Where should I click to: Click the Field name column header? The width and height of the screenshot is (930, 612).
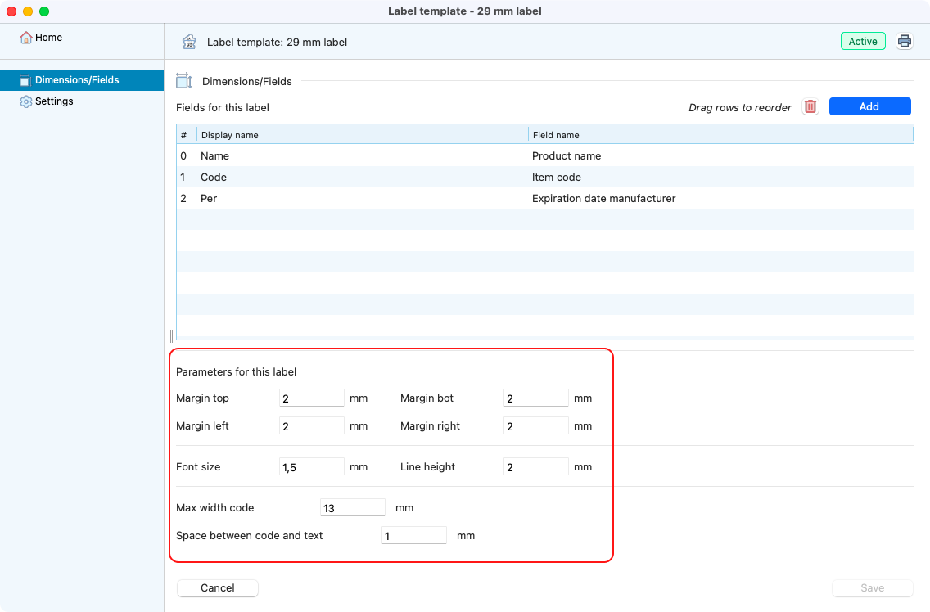point(720,135)
